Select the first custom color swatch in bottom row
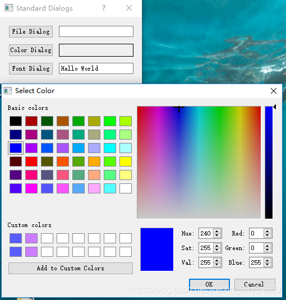The image size is (286, 300). point(16,252)
